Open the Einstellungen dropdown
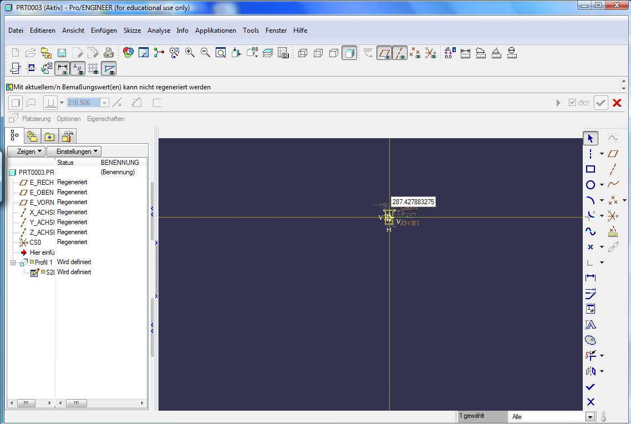This screenshot has height=424, width=631. pos(74,152)
